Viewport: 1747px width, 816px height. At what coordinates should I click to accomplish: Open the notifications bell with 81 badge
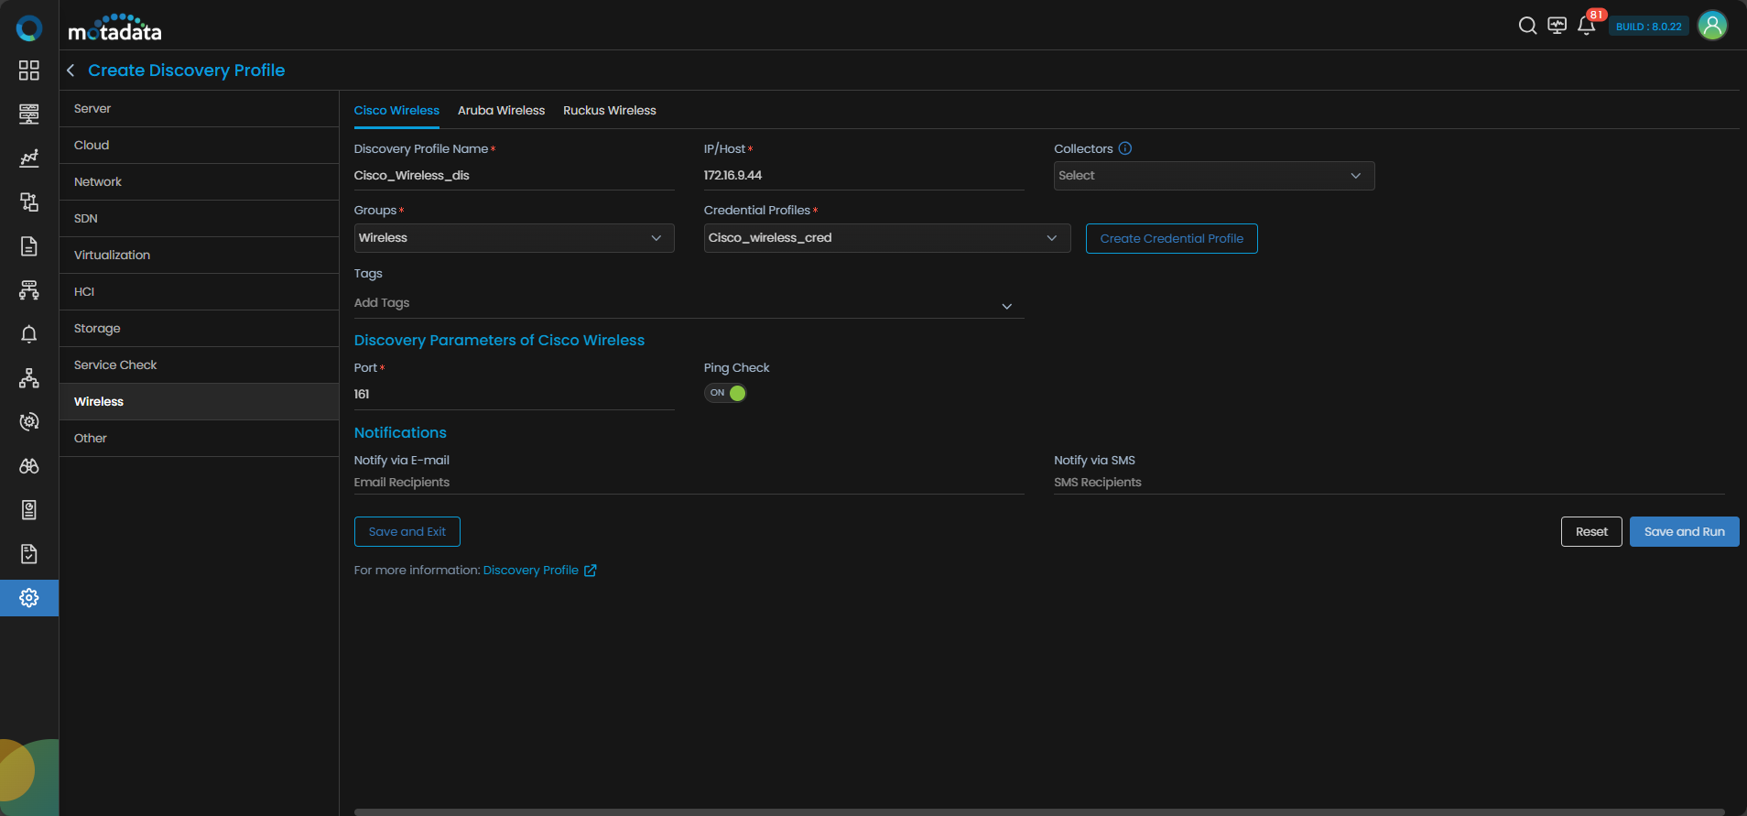(x=1587, y=26)
